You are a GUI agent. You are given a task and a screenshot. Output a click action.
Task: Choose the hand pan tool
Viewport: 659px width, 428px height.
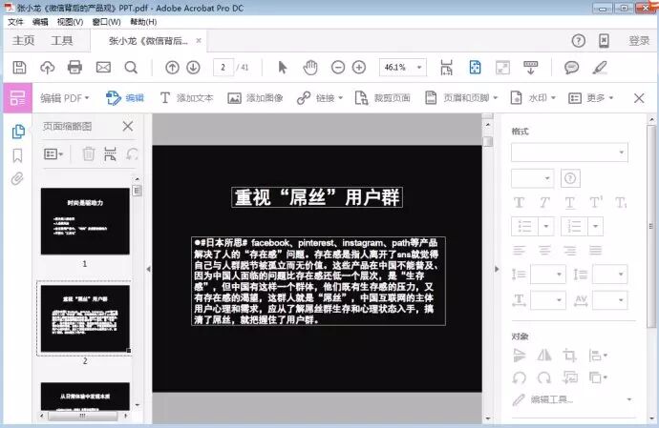click(310, 67)
